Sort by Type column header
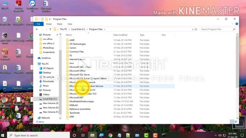The width and height of the screenshot is (246, 138). tap(142, 35)
